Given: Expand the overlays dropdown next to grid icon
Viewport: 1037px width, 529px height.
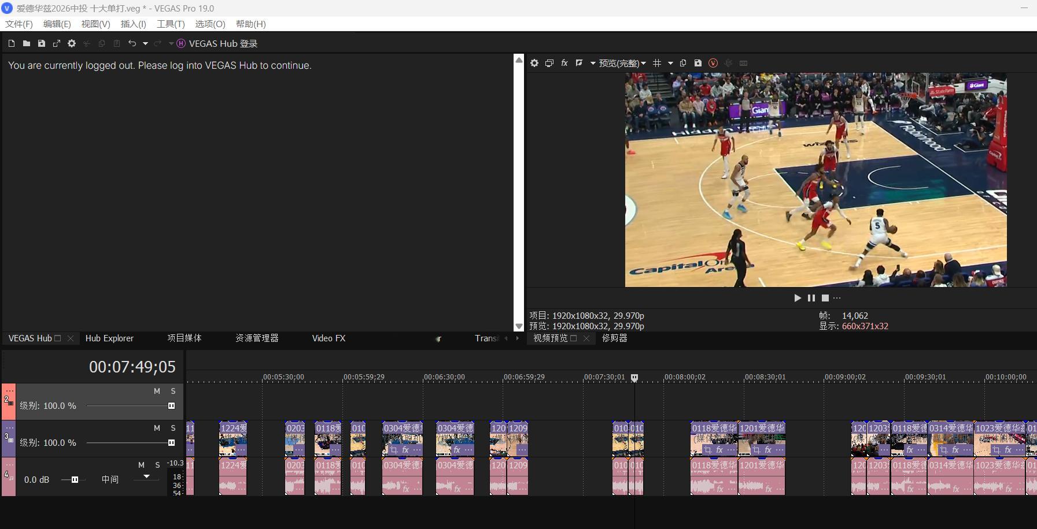Looking at the screenshot, I should (670, 63).
